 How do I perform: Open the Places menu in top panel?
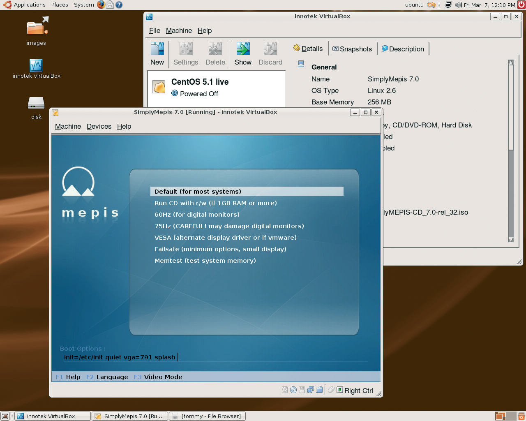(60, 5)
